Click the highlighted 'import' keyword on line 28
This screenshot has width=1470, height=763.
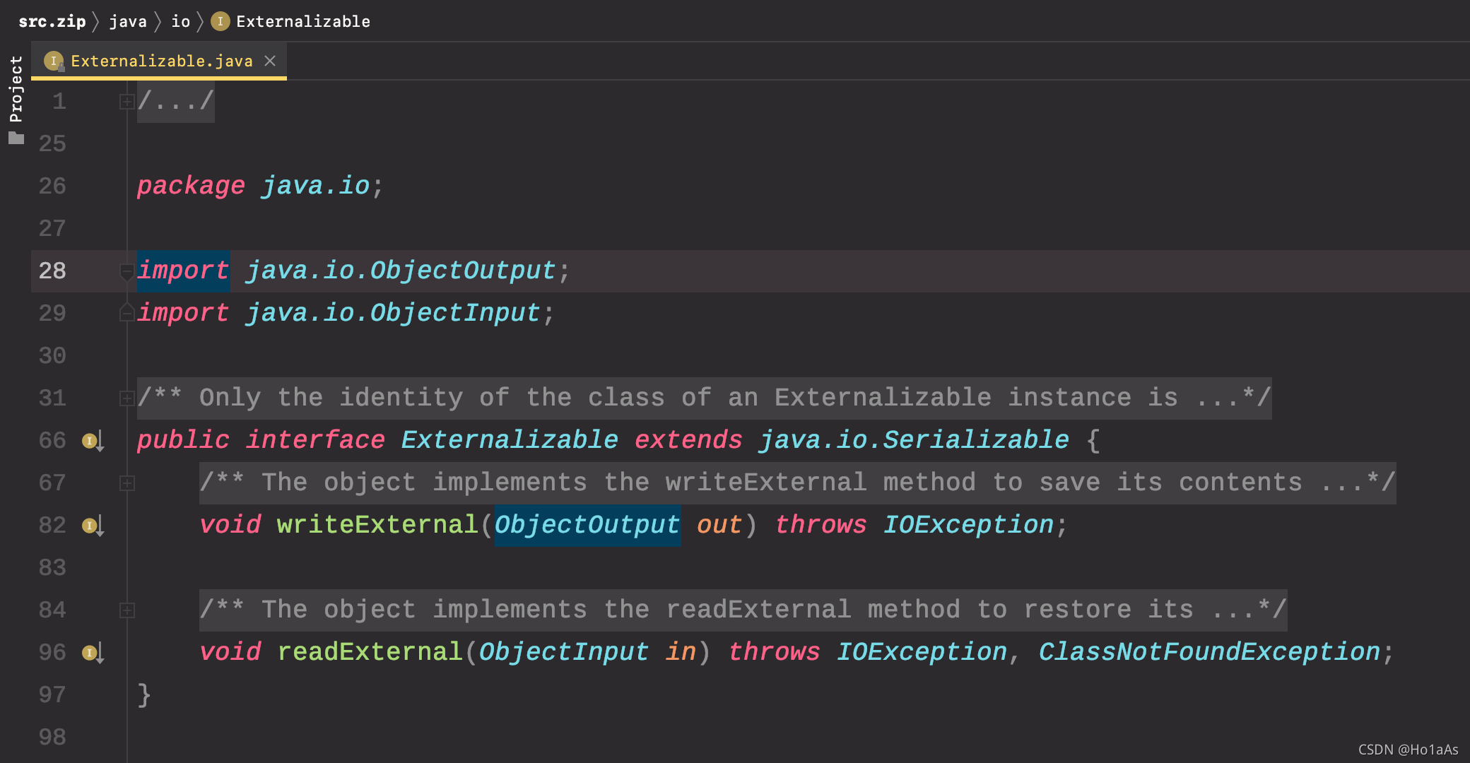coord(183,271)
